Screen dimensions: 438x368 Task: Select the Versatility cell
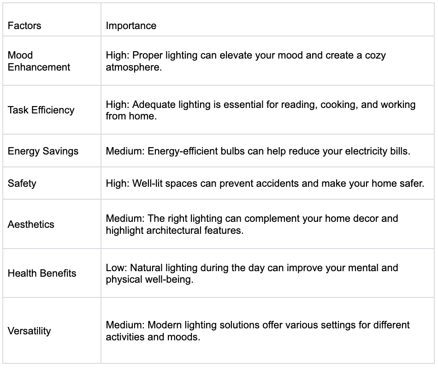click(x=52, y=331)
